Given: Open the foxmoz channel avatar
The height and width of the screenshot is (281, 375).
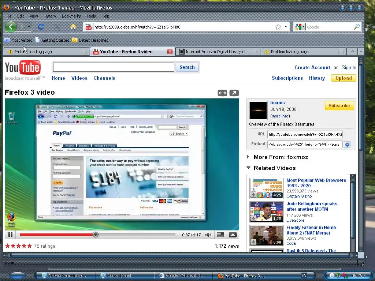Looking at the screenshot, I should point(258,110).
